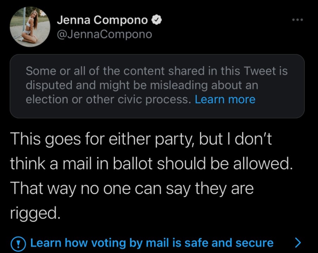Click 'Some or all of the content' notice line
318x253 pixels.
tap(157, 71)
